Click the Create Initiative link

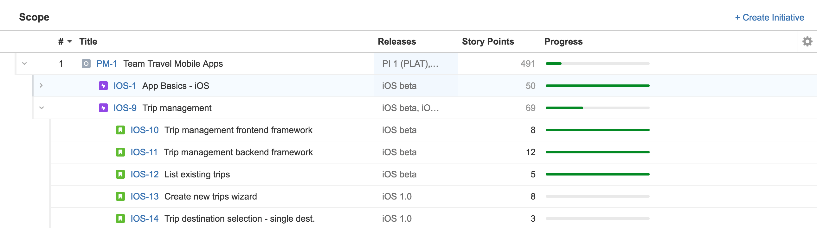click(x=769, y=17)
